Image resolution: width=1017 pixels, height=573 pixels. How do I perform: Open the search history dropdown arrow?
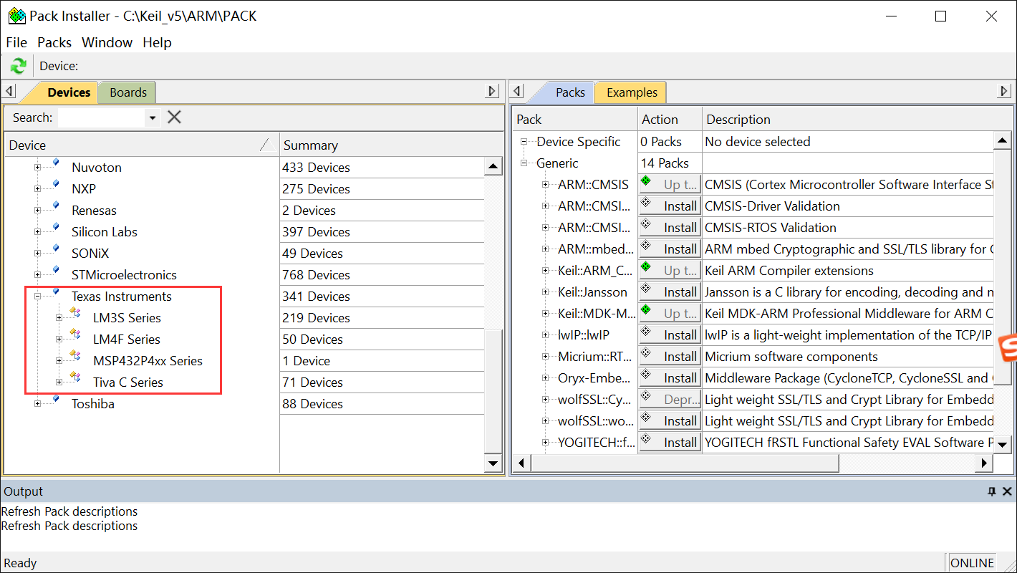153,117
